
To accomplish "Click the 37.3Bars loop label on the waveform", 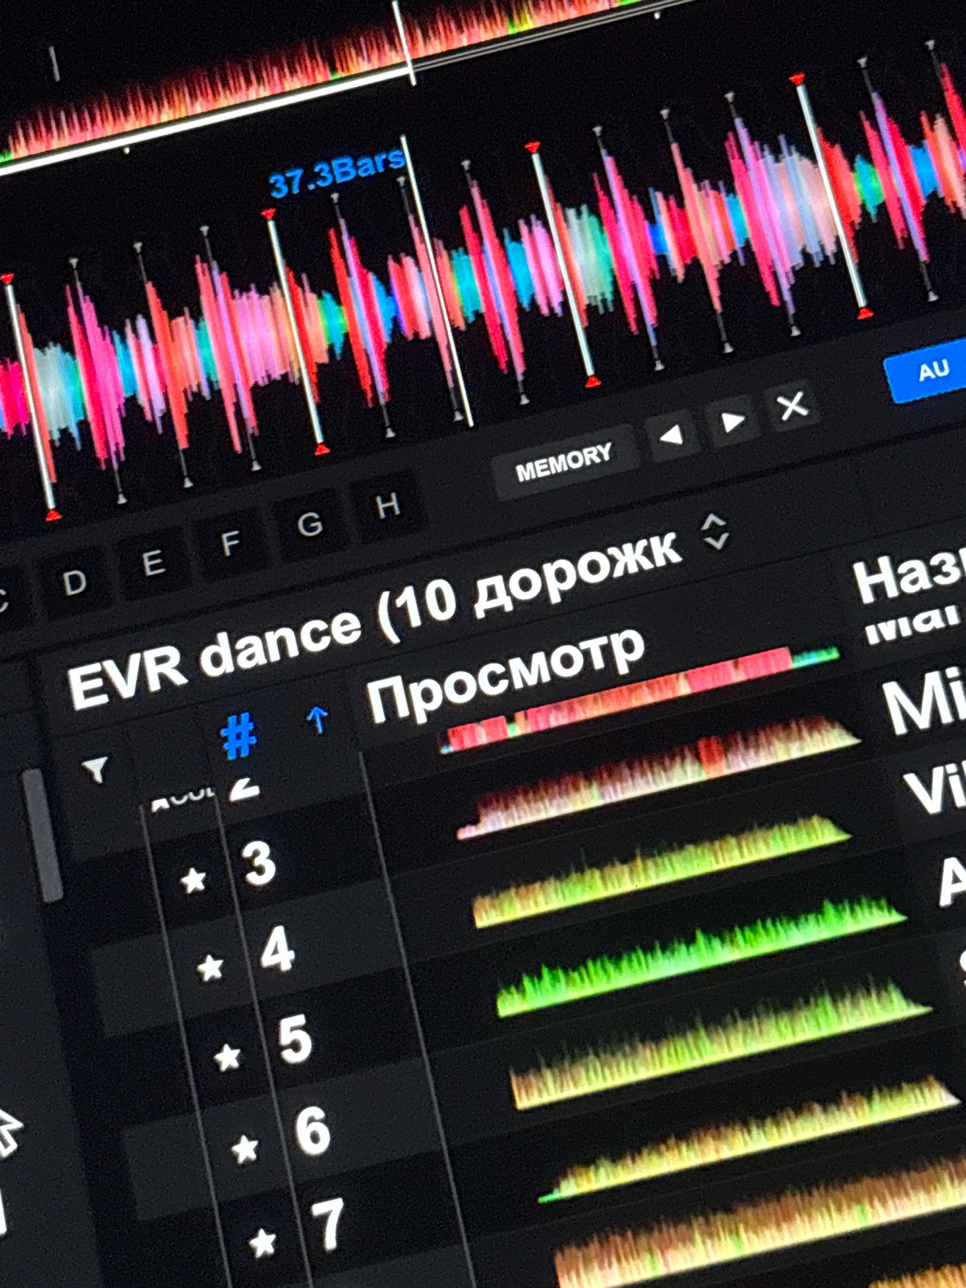I will 336,174.
